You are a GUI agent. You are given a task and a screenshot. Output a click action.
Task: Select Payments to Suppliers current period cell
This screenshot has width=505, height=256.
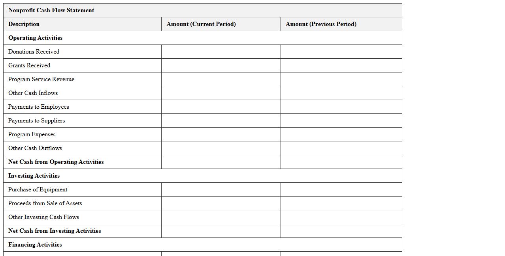221,121
